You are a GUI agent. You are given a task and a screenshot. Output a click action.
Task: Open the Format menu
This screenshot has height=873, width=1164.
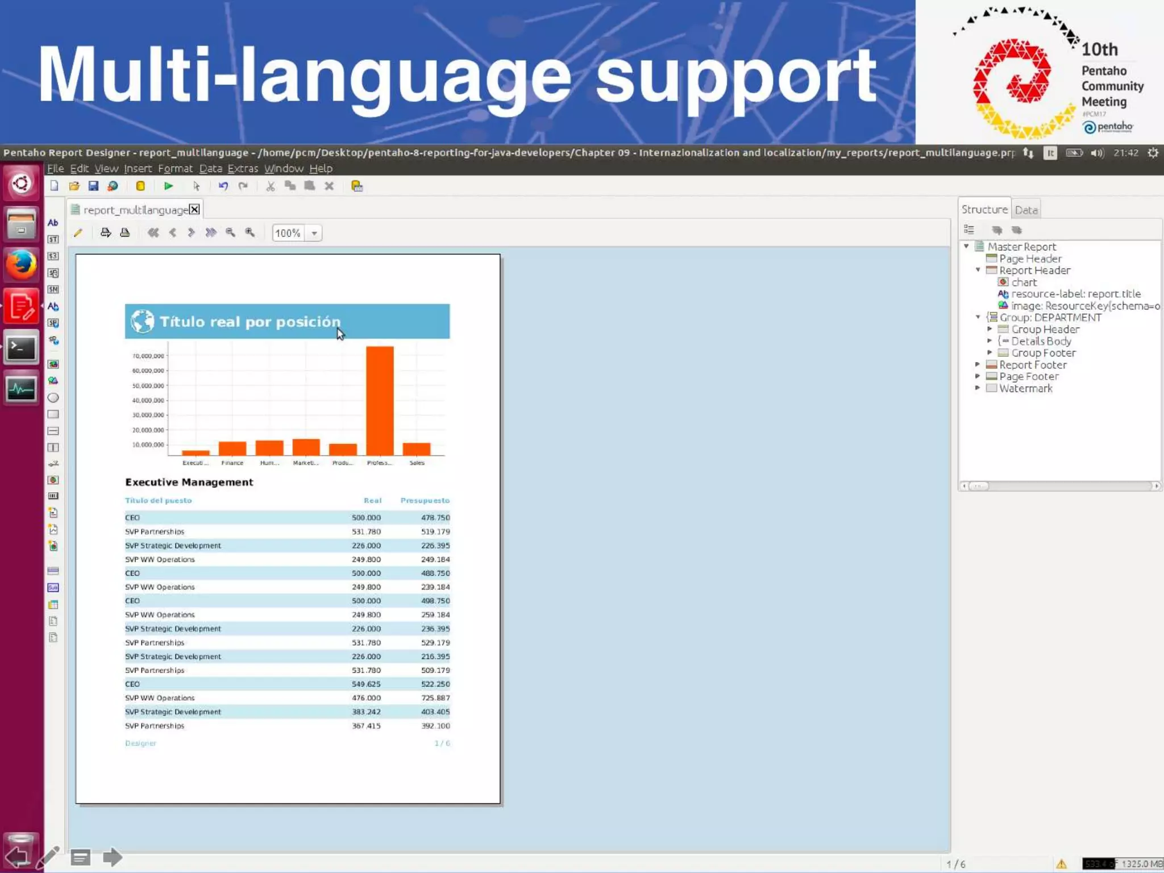point(175,168)
